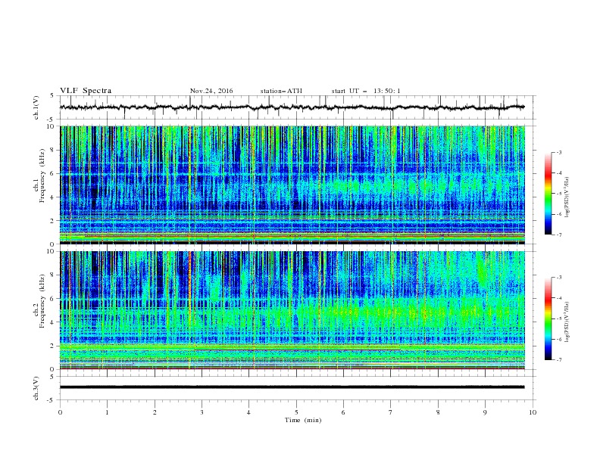Click the "station=ATH" header label

[x=281, y=91]
